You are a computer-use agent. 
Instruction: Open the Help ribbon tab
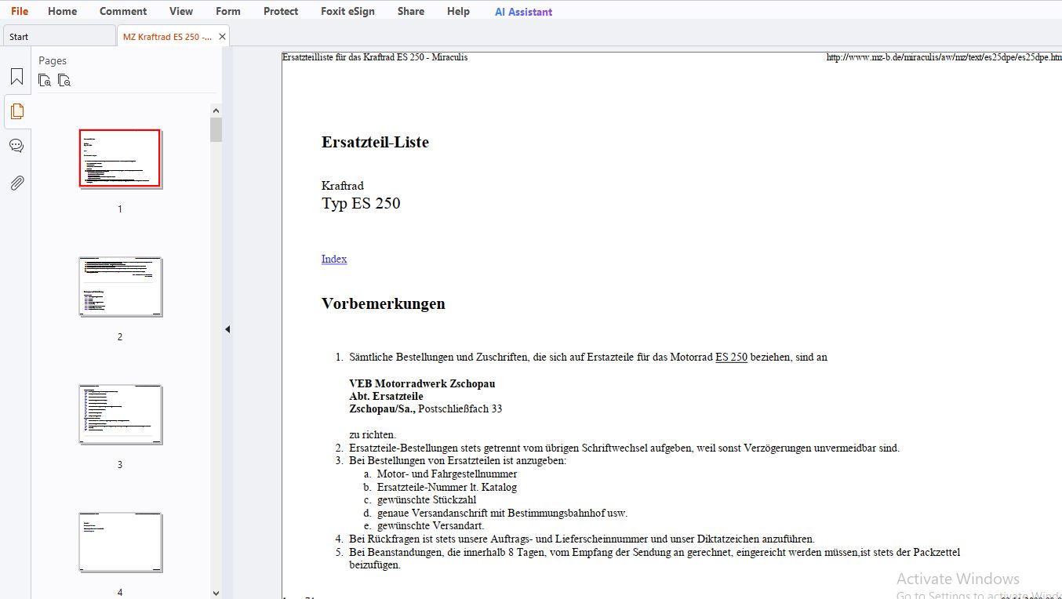458,11
